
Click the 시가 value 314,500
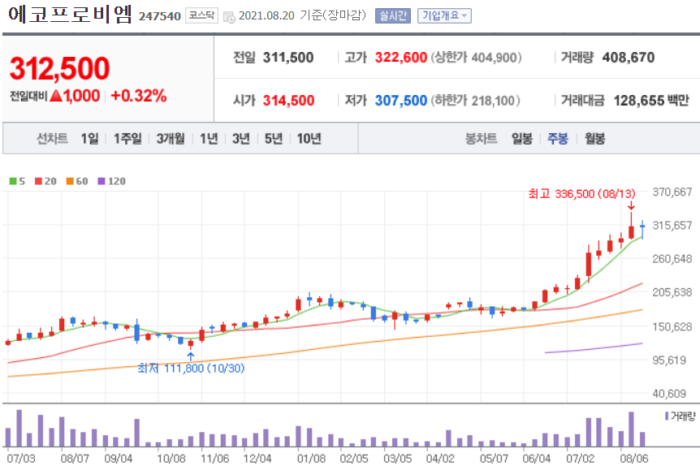288,101
